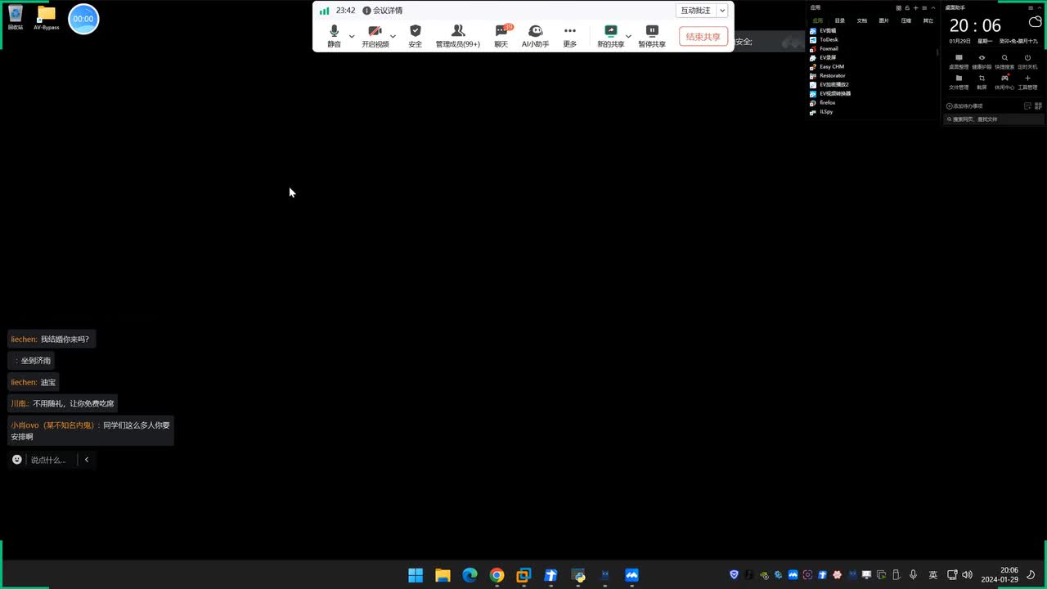Switch to the 其它 tab
Viewport: 1047px width, 589px height.
(x=928, y=20)
